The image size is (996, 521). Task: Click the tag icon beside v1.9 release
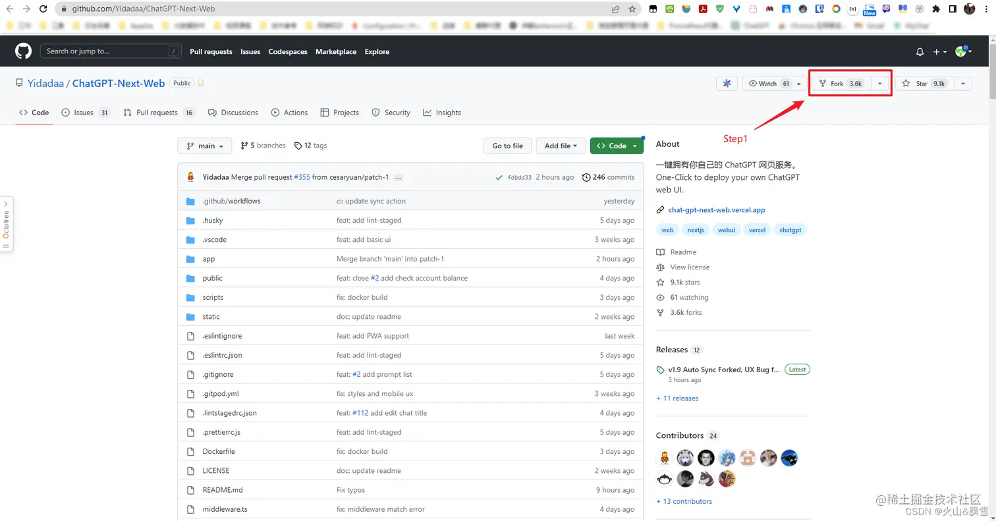click(x=661, y=370)
